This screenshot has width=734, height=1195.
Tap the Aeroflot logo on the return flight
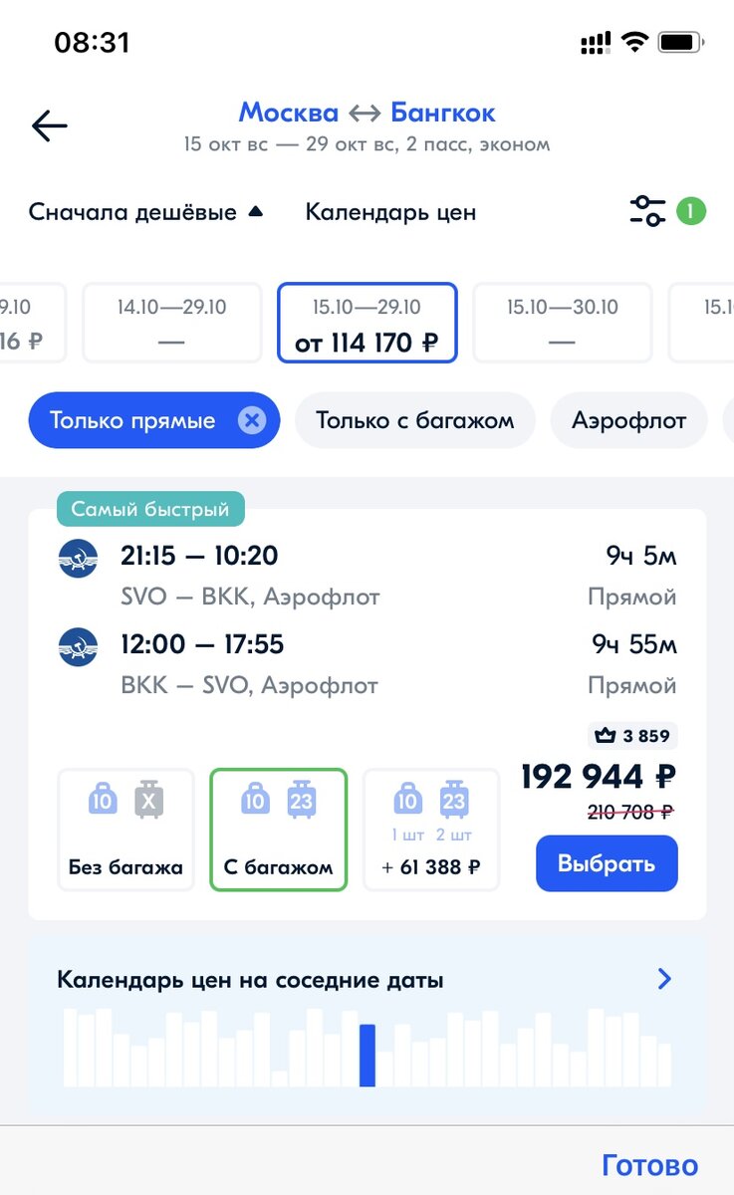tap(78, 647)
